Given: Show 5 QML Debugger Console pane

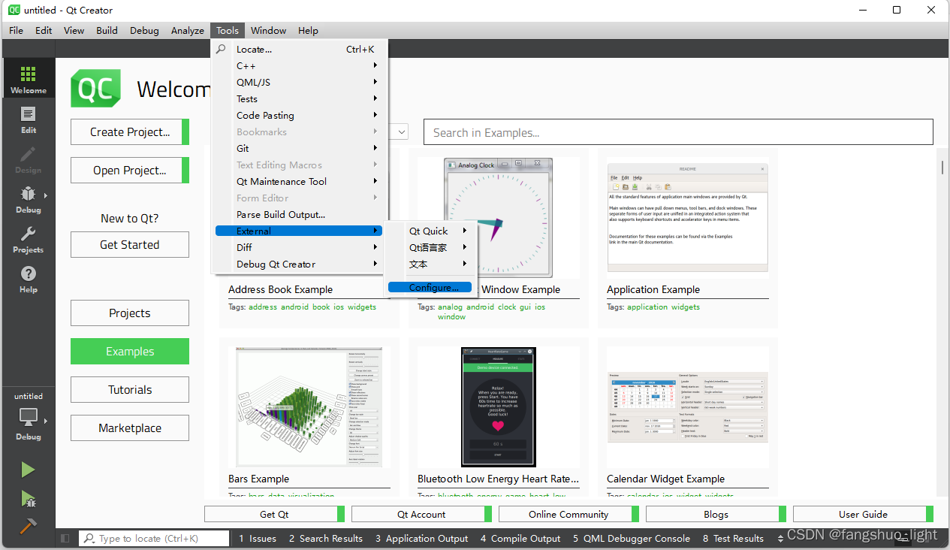Looking at the screenshot, I should pos(632,539).
